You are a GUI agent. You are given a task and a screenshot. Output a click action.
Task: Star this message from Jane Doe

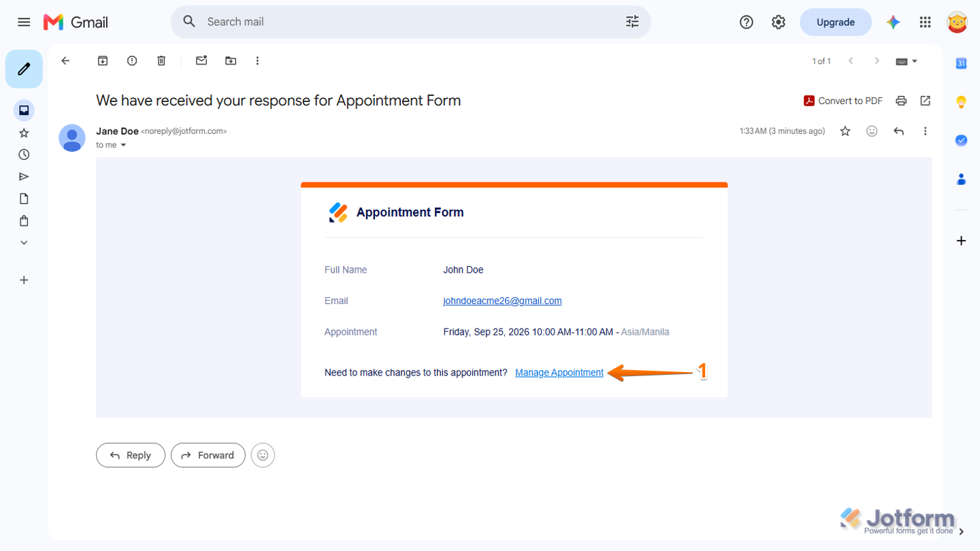[845, 131]
